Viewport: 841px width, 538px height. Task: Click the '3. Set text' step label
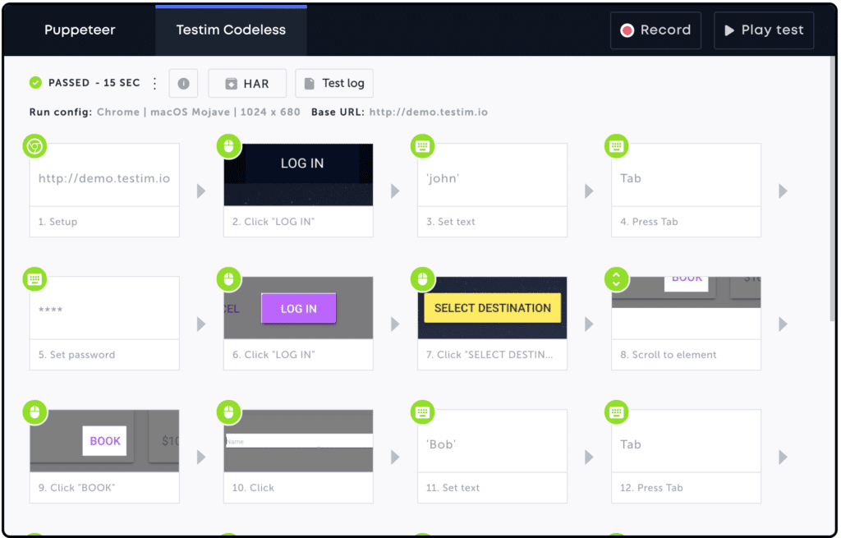point(451,222)
